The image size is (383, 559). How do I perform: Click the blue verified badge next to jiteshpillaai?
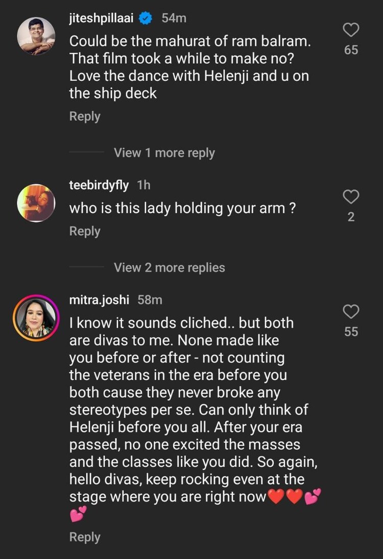pyautogui.click(x=145, y=17)
